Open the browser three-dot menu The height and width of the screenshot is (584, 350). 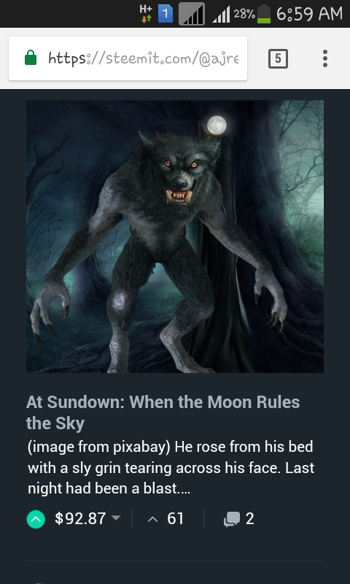pos(325,58)
